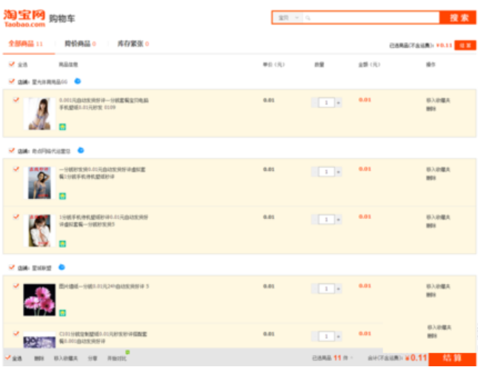Click 分享 in the bottom bar
This screenshot has width=478, height=367.
92,358
